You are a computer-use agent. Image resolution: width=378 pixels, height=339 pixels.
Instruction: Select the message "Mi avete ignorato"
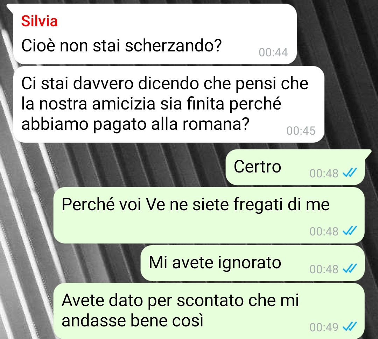(x=252, y=263)
